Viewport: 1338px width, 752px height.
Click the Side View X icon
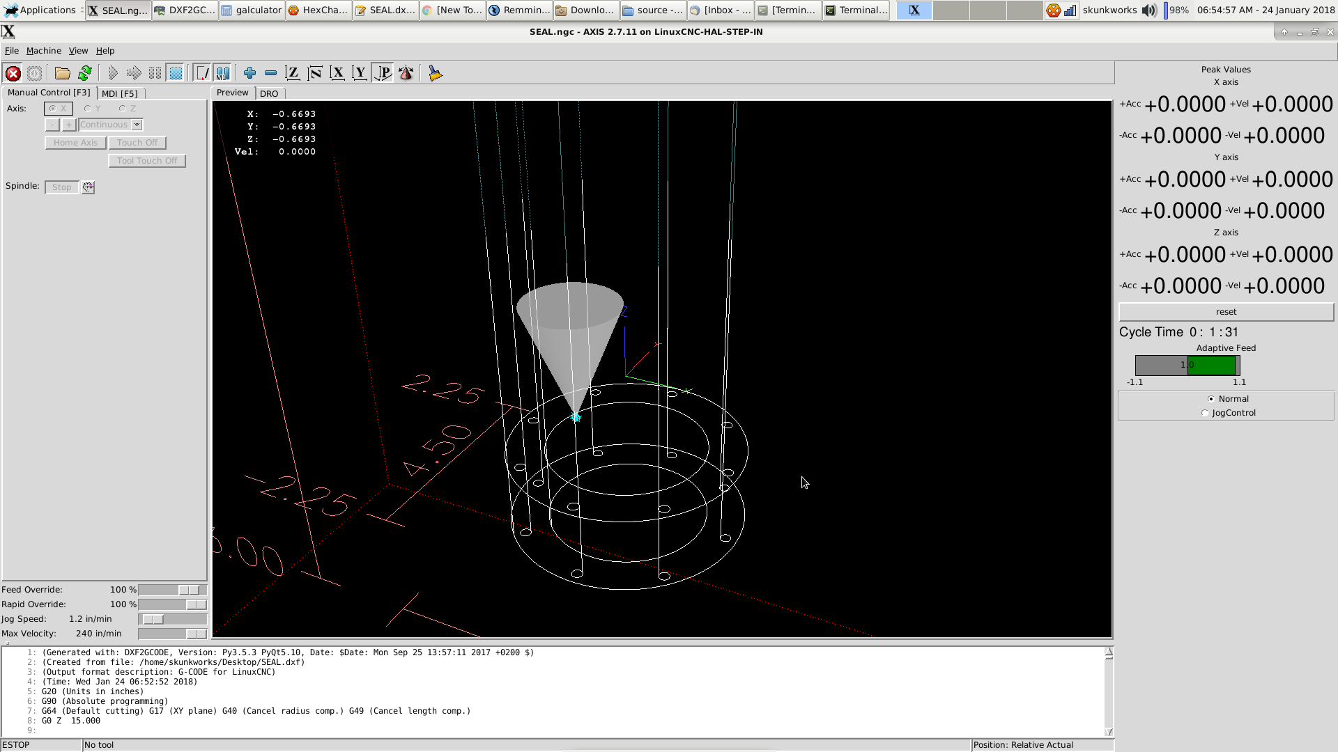point(337,73)
